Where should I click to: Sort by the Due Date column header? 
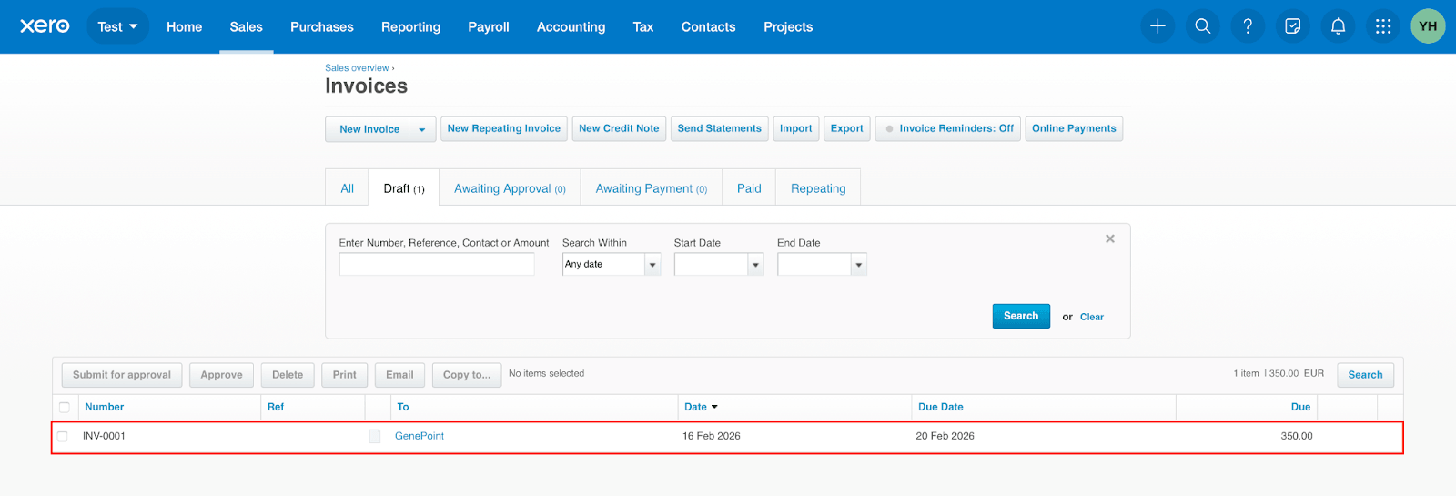(941, 407)
